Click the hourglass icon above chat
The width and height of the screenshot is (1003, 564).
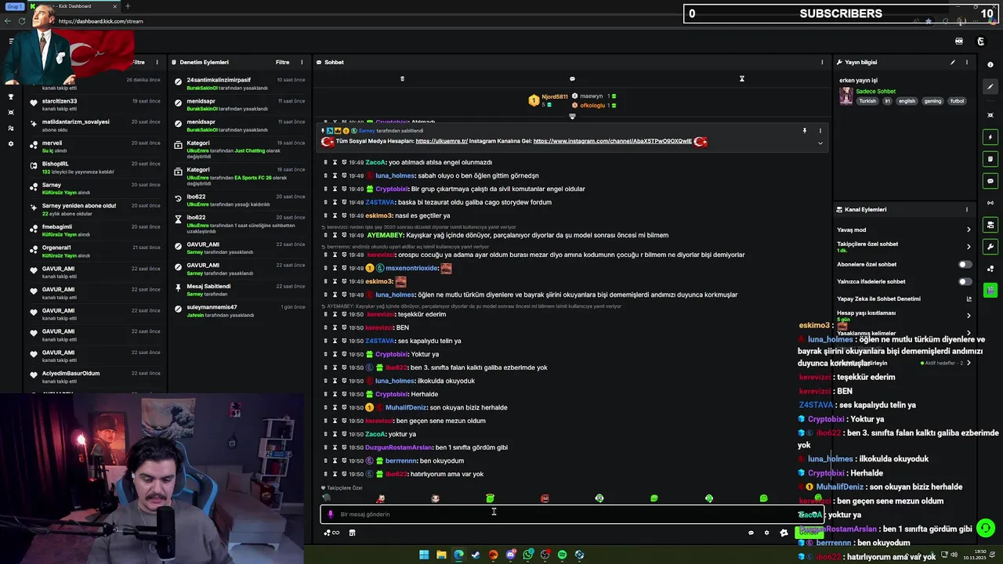click(742, 78)
